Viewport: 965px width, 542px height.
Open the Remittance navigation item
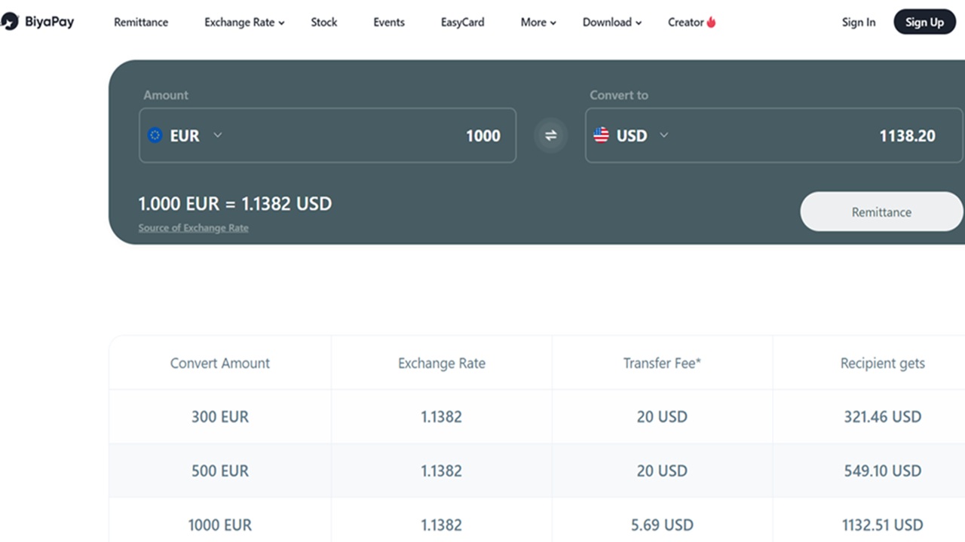click(140, 22)
